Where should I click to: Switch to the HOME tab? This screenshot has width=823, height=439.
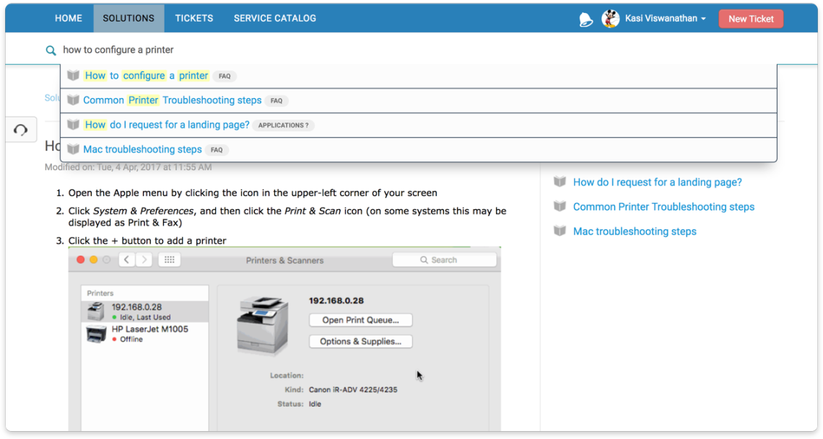pyautogui.click(x=68, y=18)
